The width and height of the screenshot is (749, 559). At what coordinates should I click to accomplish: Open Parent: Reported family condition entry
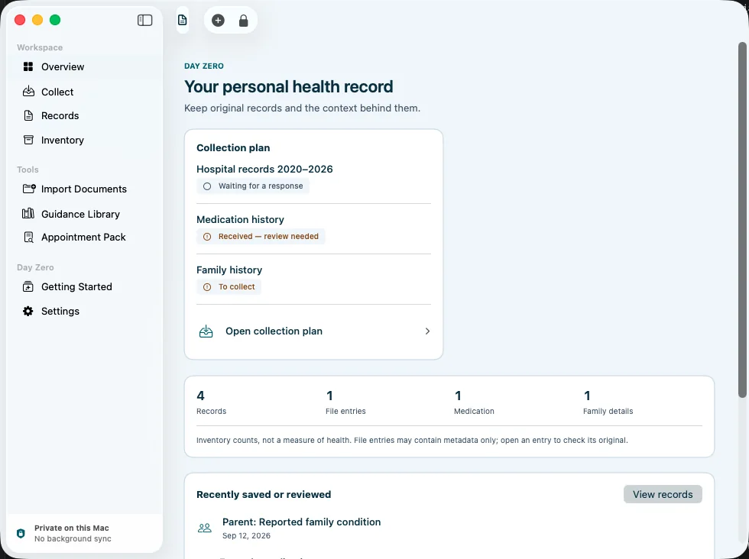pyautogui.click(x=301, y=522)
